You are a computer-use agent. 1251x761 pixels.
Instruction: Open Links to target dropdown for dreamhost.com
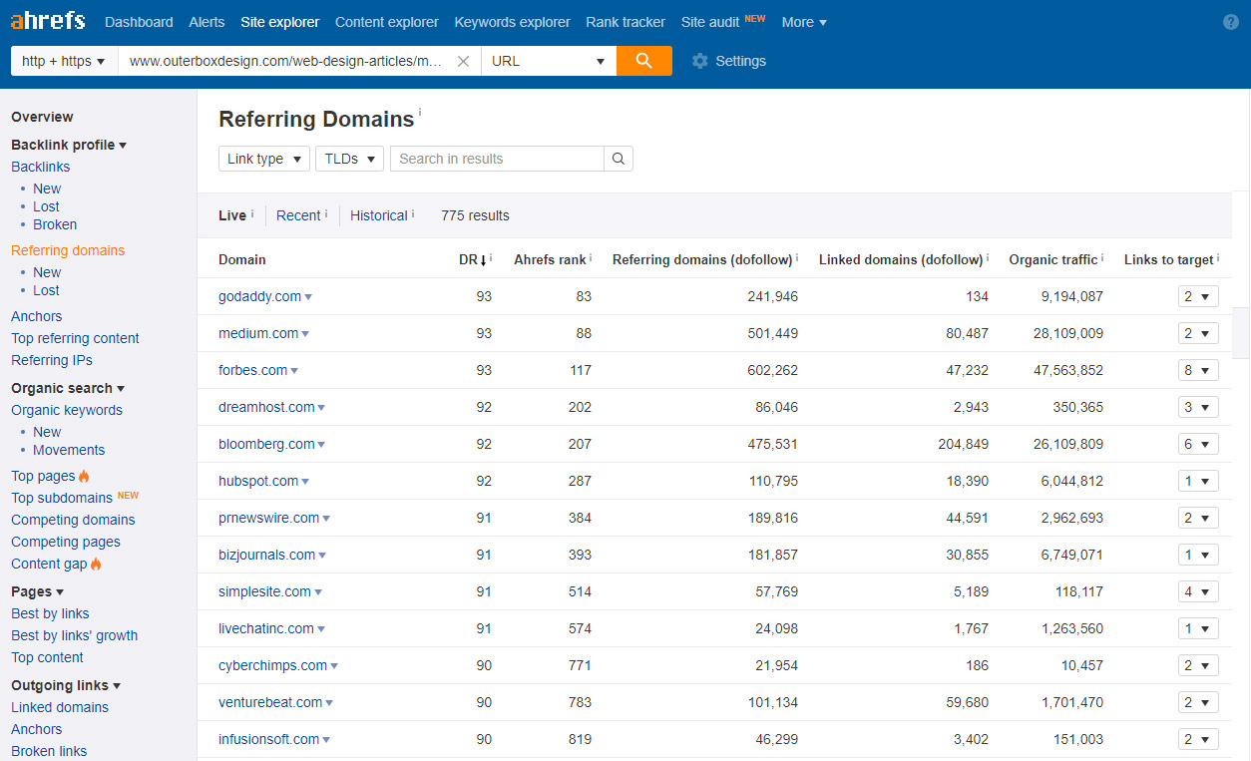[x=1198, y=407]
